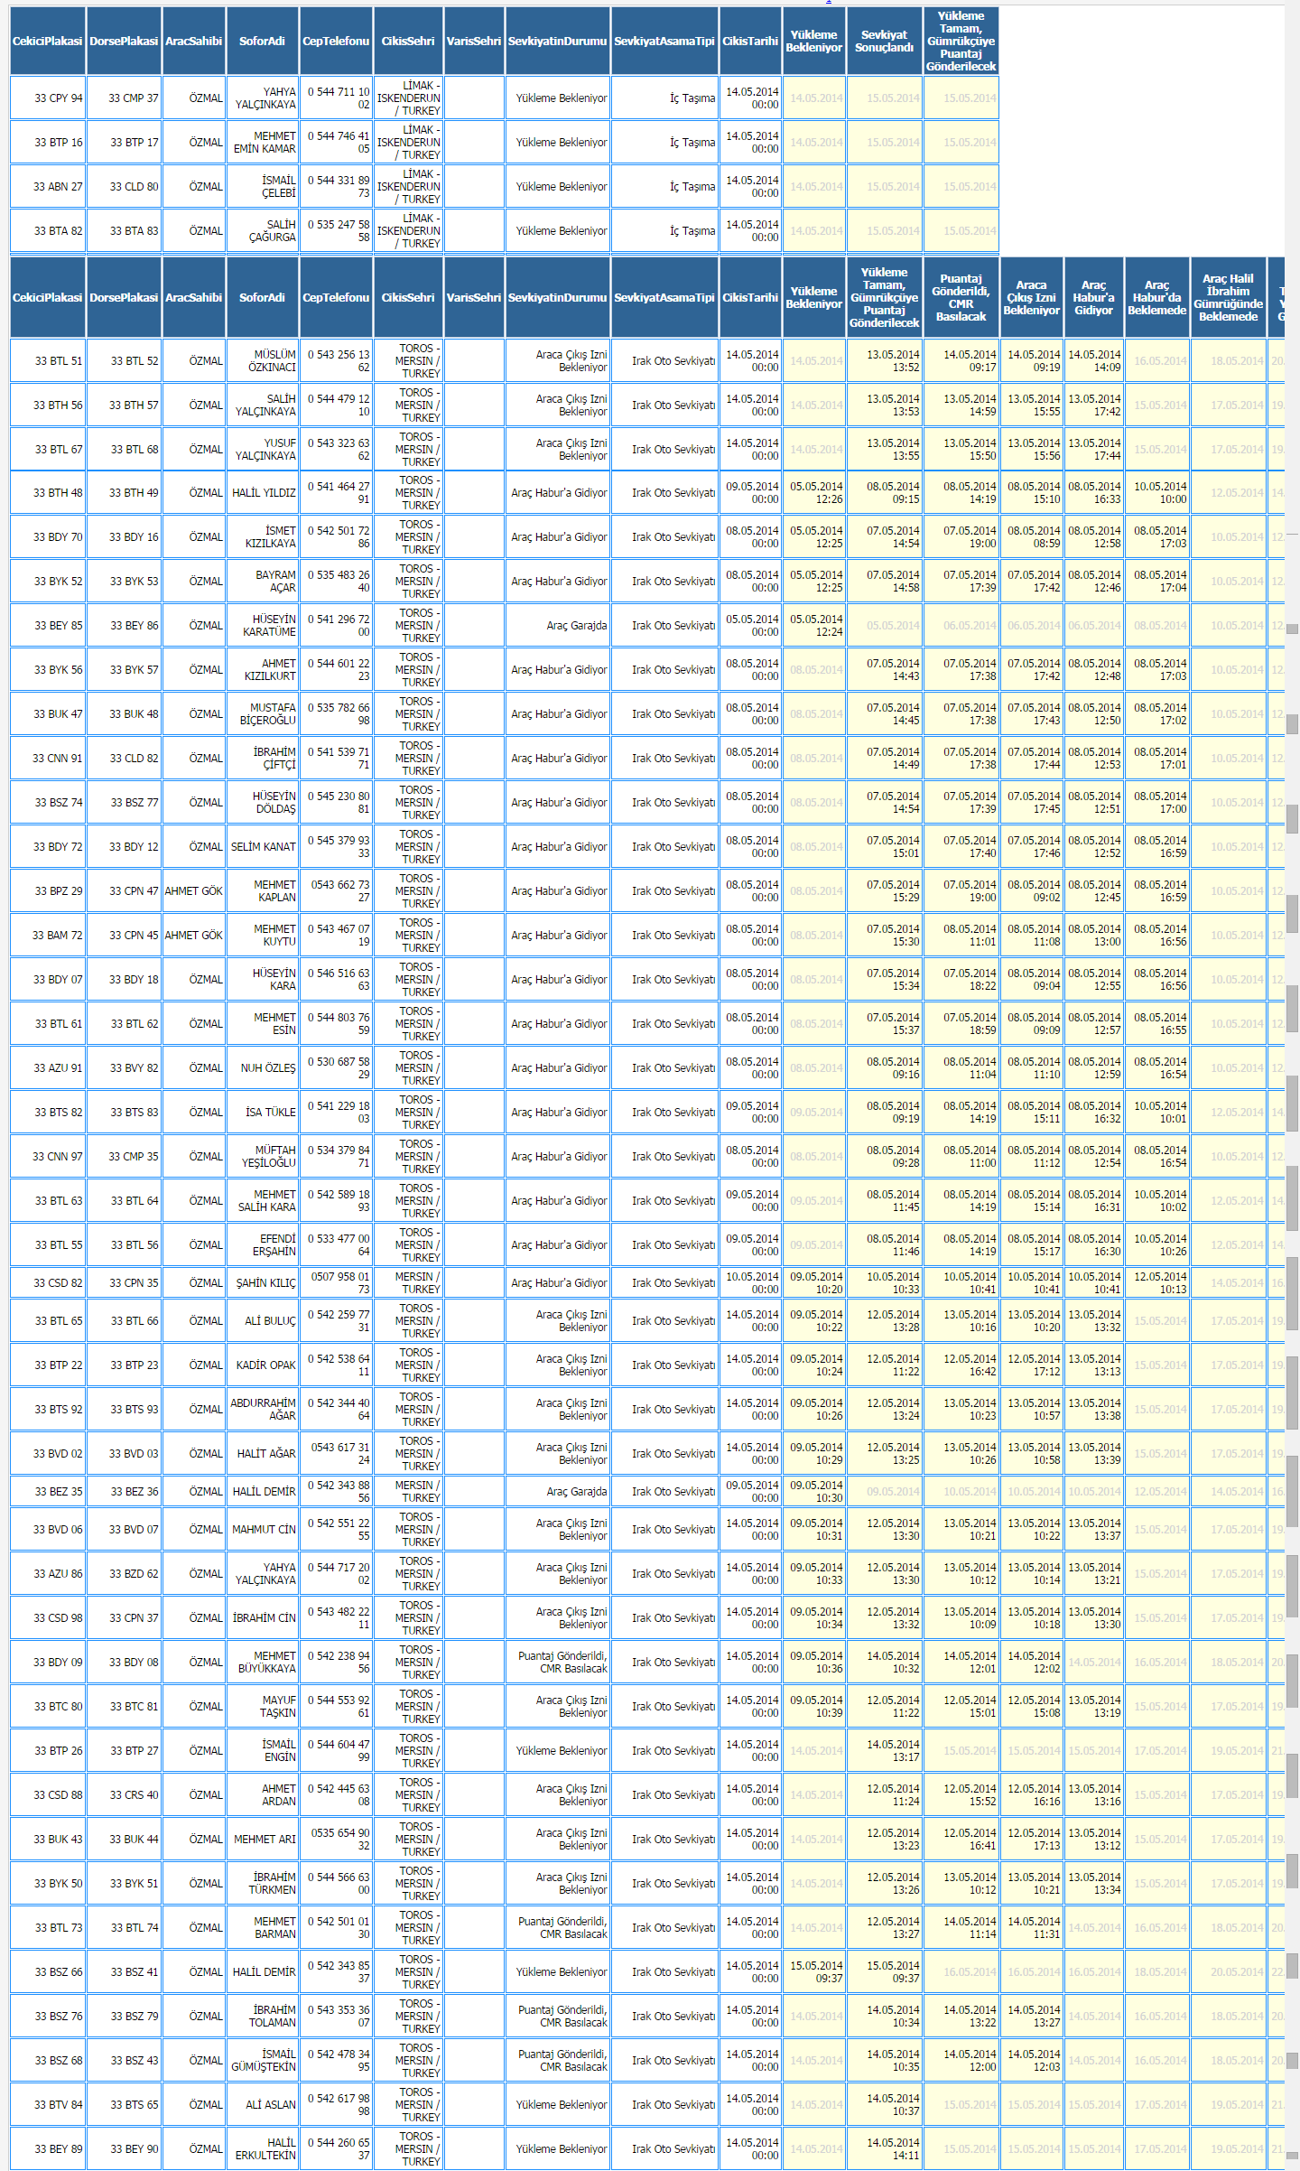1300x2171 pixels.
Task: Click driver cell "İSMAİL ENGİN"
Action: [x=262, y=1750]
